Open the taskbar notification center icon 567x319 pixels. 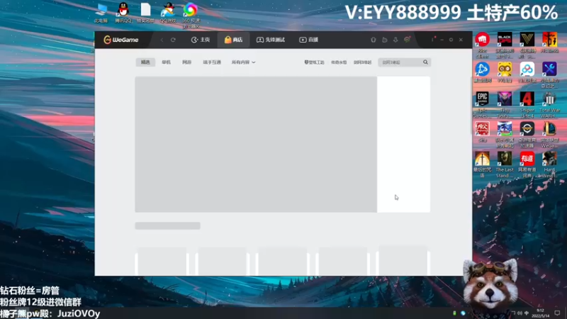click(557, 313)
